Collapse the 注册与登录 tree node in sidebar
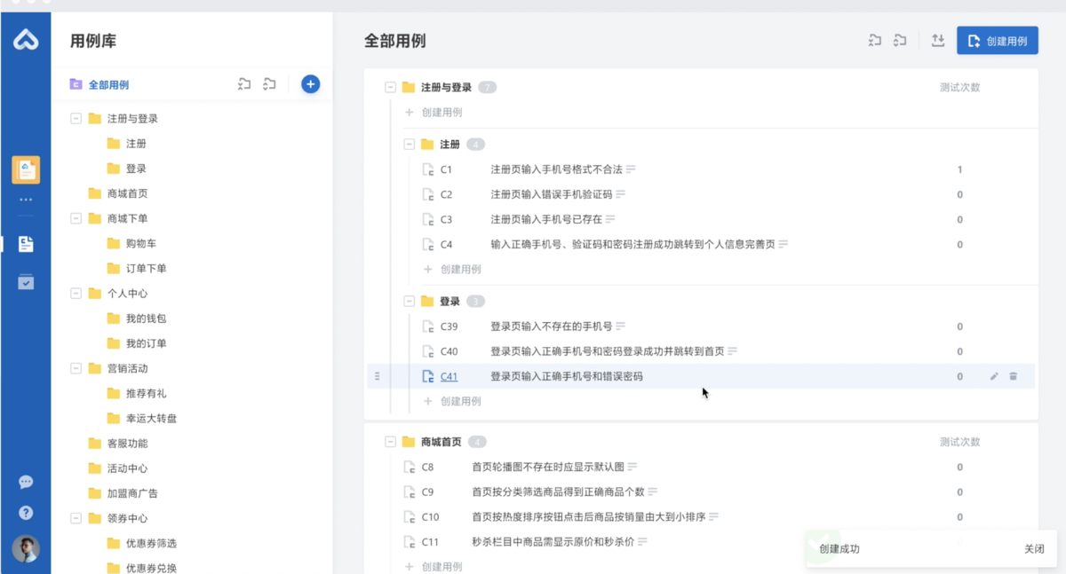 [x=76, y=118]
